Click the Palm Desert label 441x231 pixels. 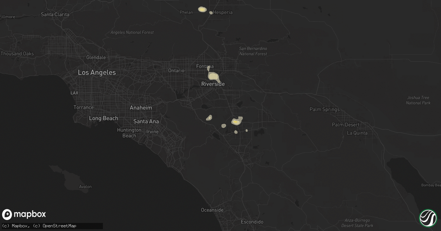point(345,125)
